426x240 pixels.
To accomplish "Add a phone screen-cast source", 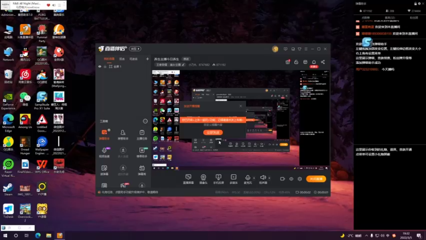I will pos(218,179).
